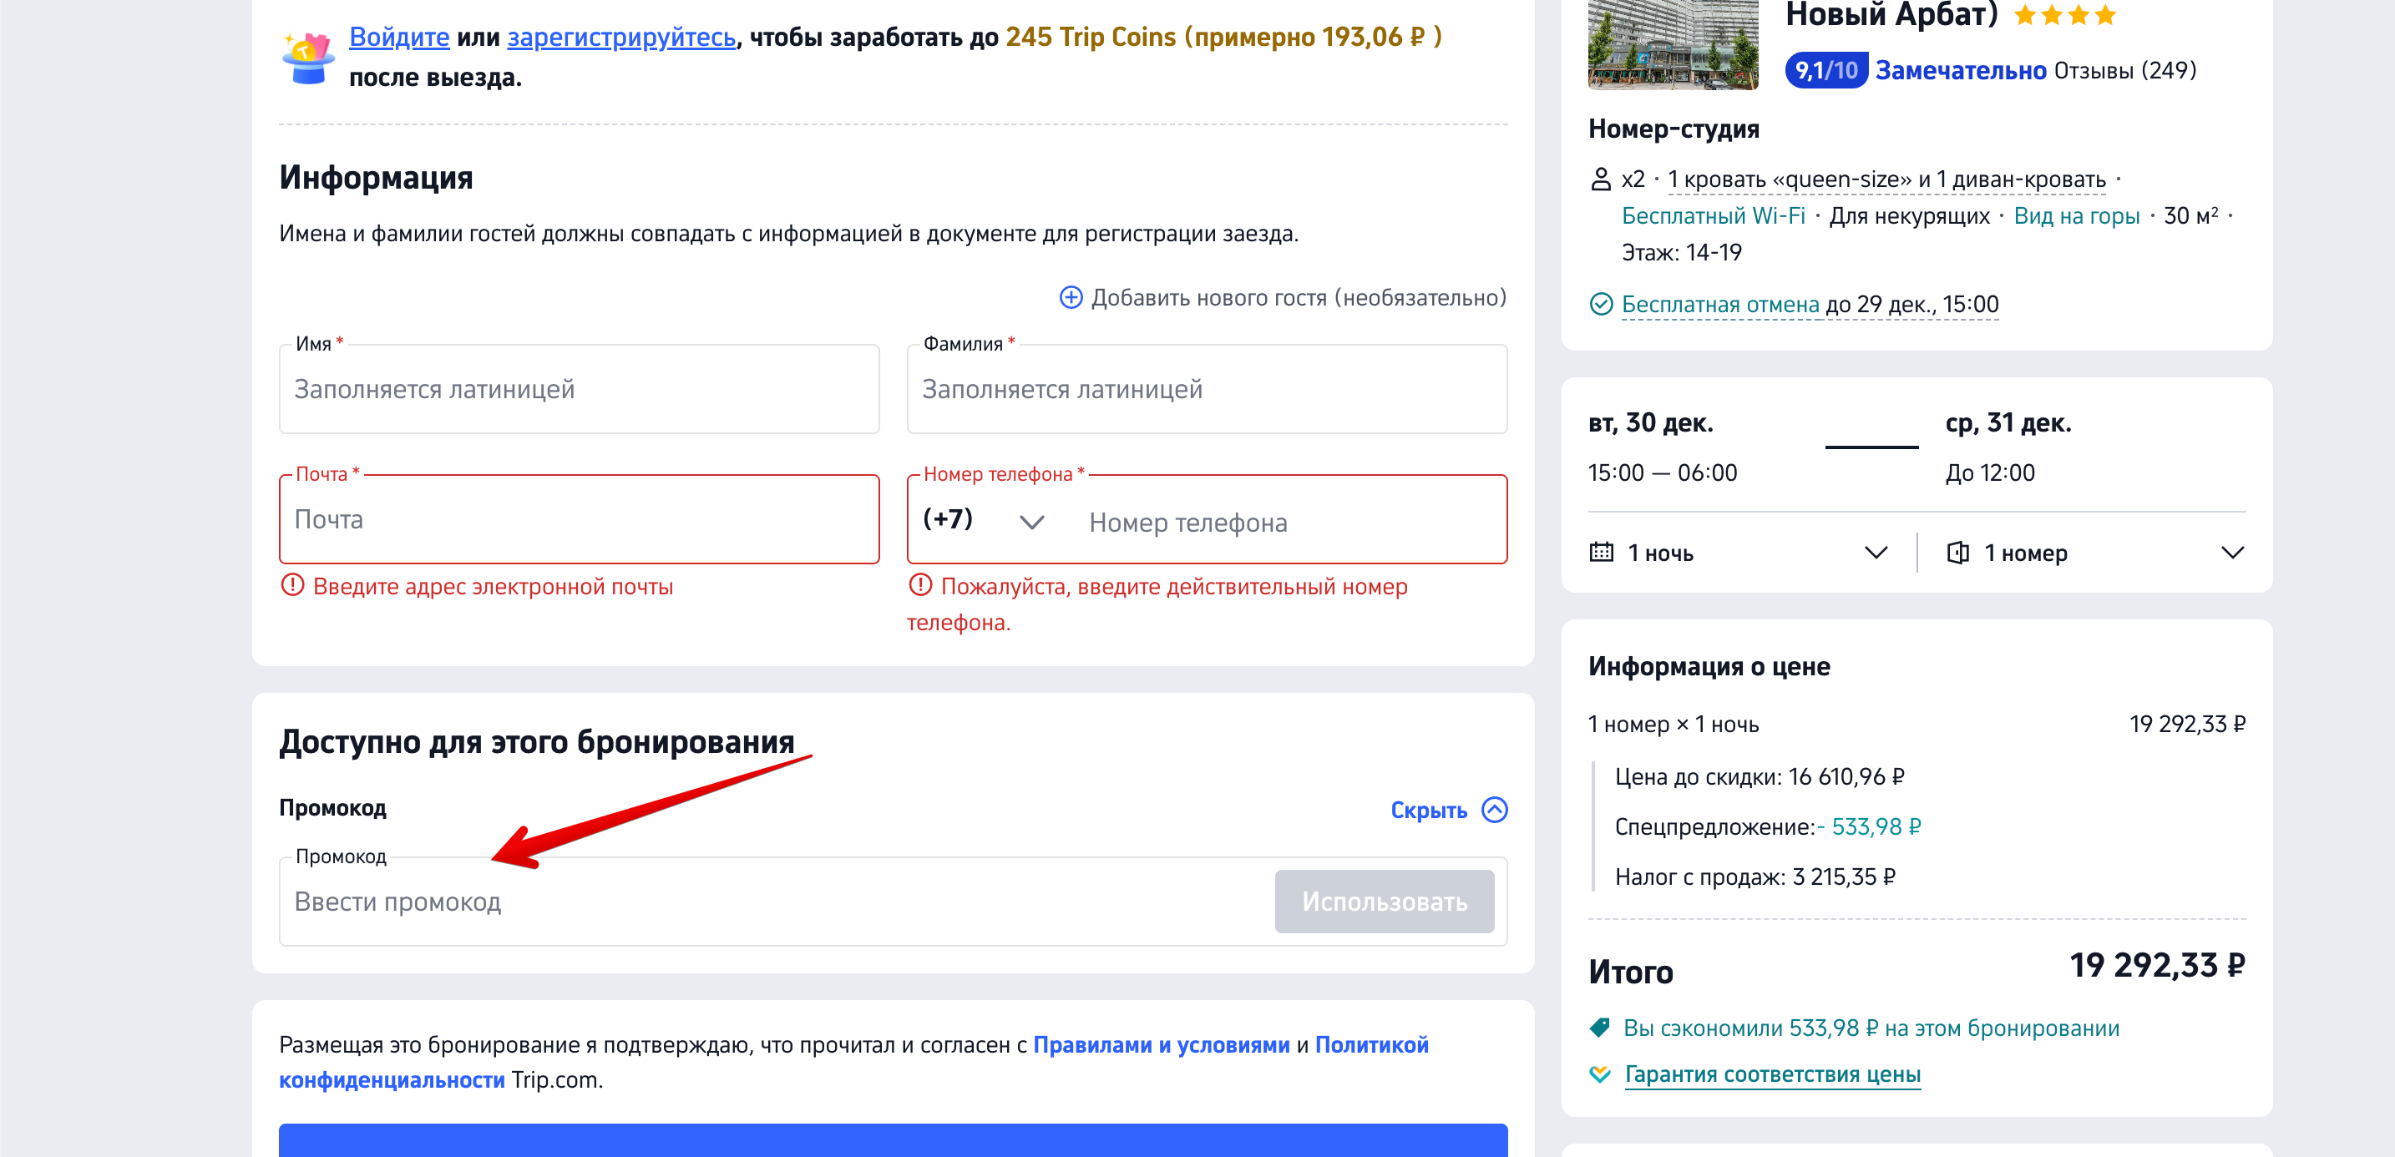This screenshot has width=2395, height=1157.
Task: Click the guest person icon near x2
Action: click(x=1600, y=179)
